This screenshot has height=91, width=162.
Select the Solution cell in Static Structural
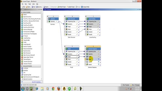(x=72, y=32)
